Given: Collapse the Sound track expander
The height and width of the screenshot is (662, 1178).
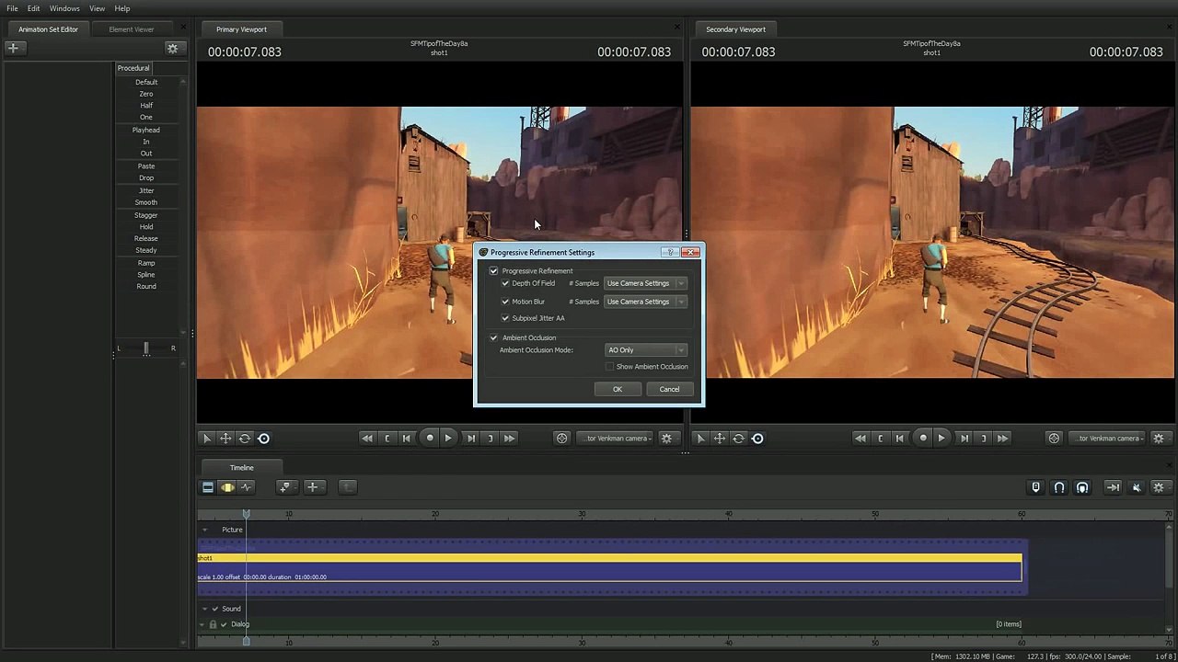Looking at the screenshot, I should (204, 609).
